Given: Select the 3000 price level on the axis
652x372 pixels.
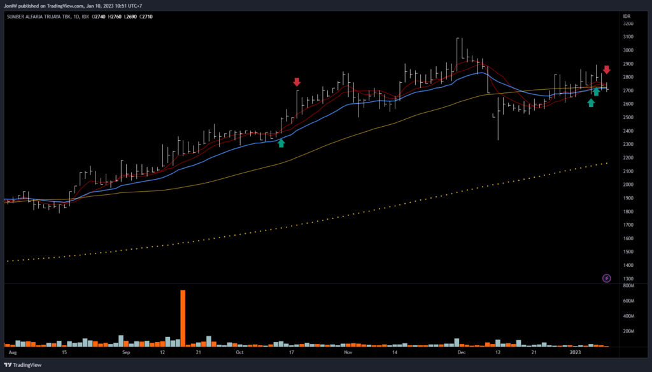Looking at the screenshot, I should click(629, 50).
